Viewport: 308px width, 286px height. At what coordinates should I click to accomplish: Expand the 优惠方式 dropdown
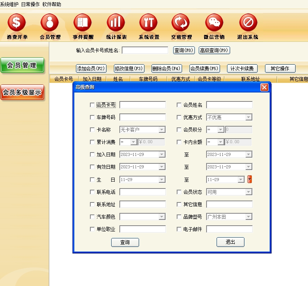pos(248,117)
